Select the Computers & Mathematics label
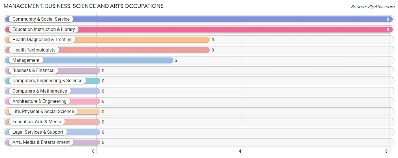This screenshot has width=398, height=158. click(x=40, y=91)
